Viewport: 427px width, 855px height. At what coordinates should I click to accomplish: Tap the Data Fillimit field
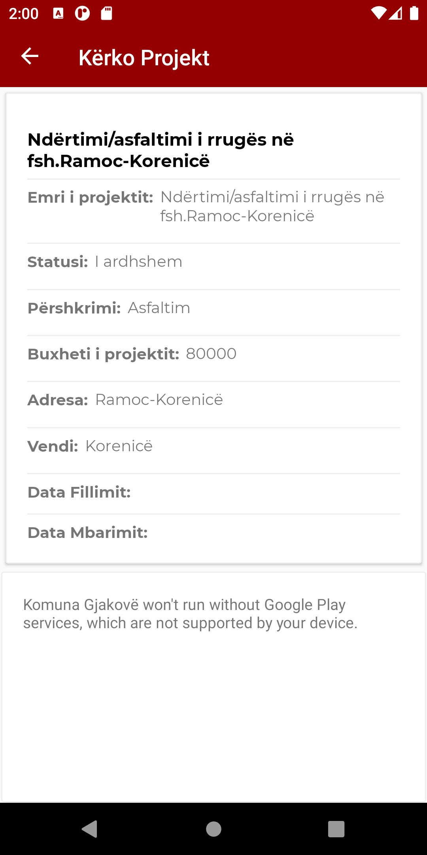click(213, 494)
